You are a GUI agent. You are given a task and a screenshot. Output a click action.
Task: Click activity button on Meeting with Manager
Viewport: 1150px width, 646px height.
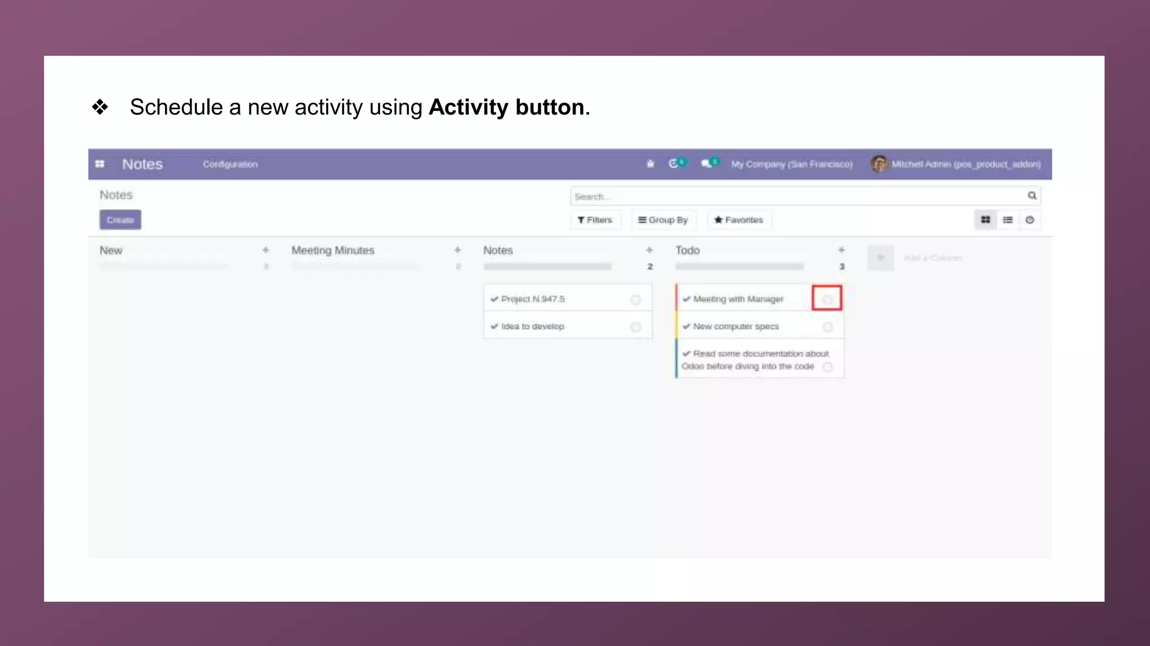(x=827, y=299)
